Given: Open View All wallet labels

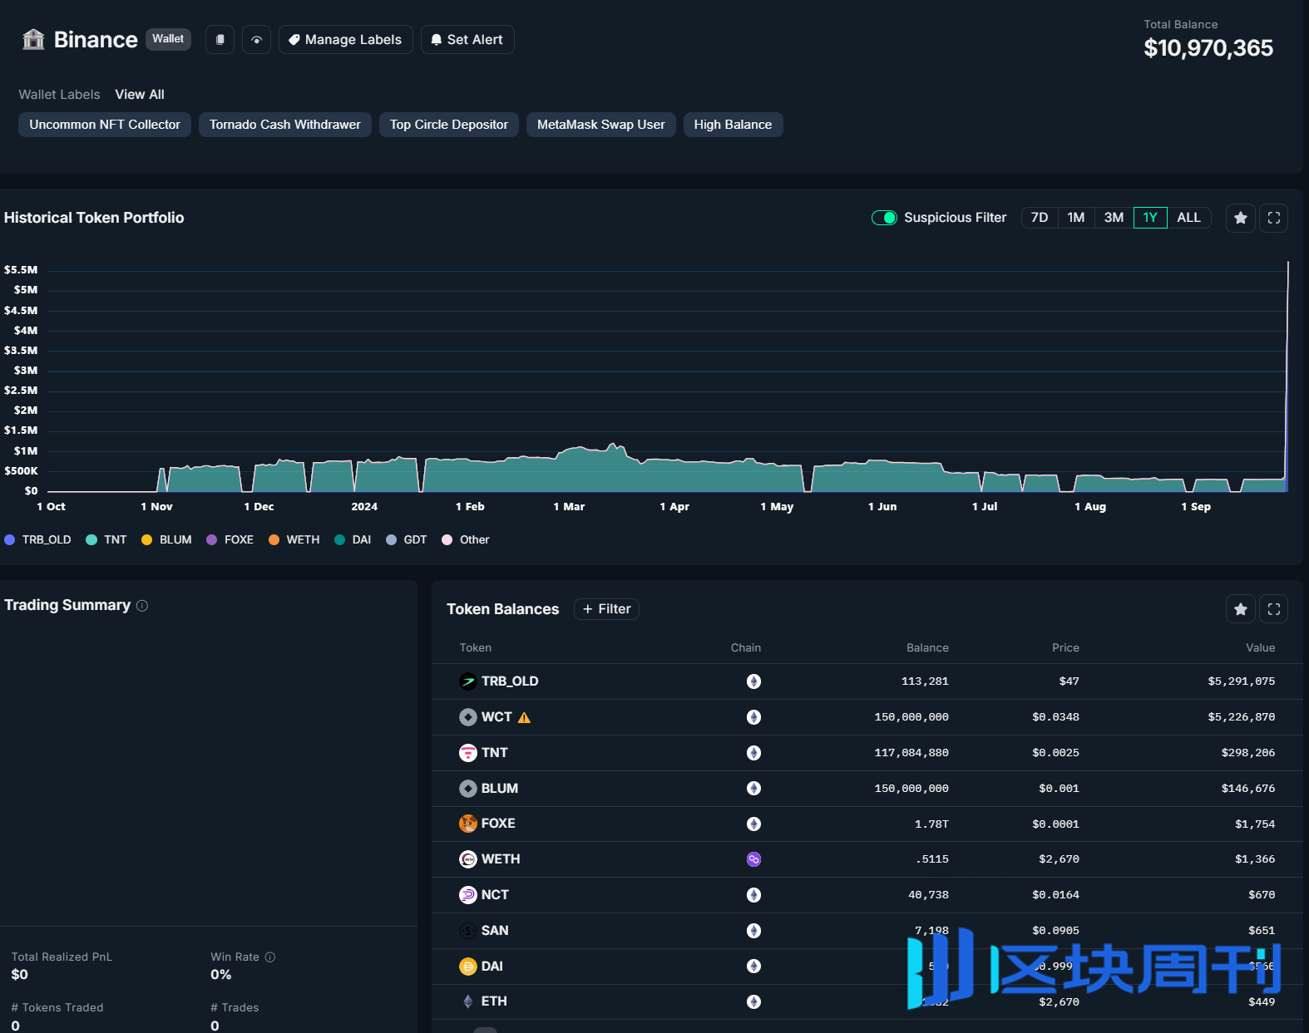Looking at the screenshot, I should point(140,94).
